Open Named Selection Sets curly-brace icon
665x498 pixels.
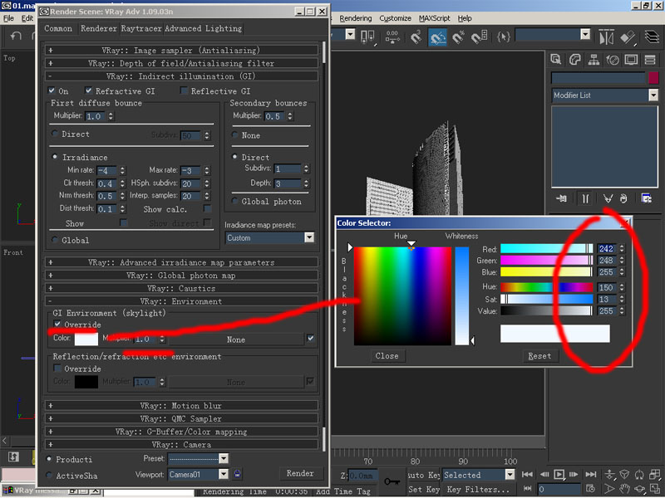click(503, 37)
